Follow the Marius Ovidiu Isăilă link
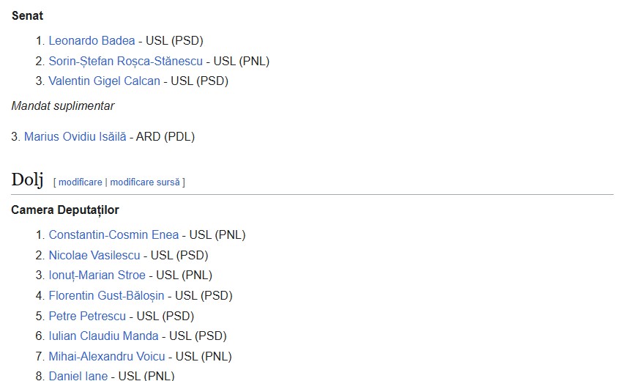 point(75,136)
